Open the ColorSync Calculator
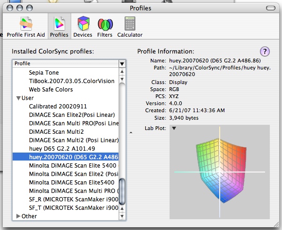Screen dimensions: 282x230 (x=130, y=26)
